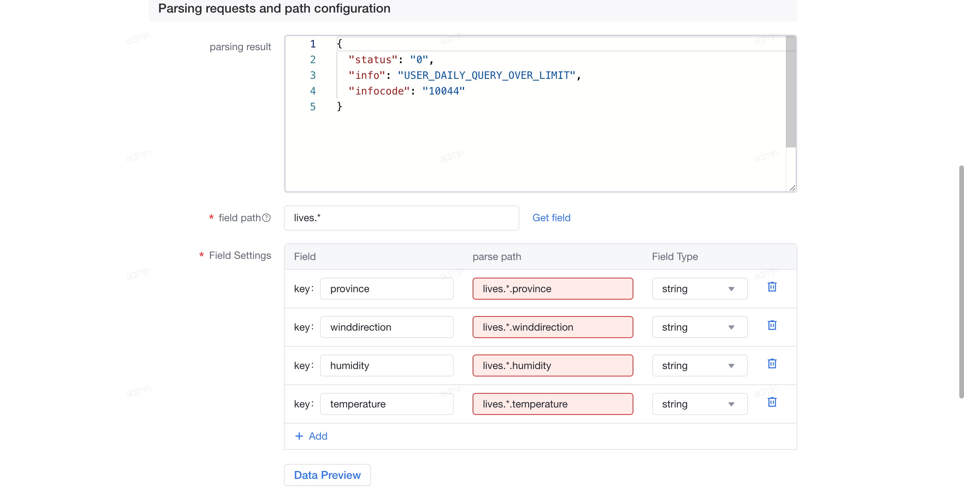Remove the temperature field row
The height and width of the screenshot is (491, 964).
point(772,402)
